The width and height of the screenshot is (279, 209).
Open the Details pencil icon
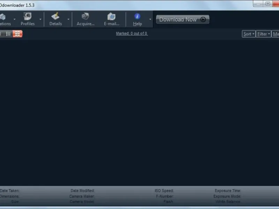pyautogui.click(x=55, y=16)
